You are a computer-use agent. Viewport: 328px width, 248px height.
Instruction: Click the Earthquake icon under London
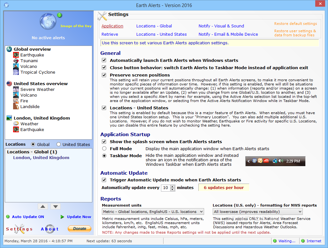pos(16,130)
